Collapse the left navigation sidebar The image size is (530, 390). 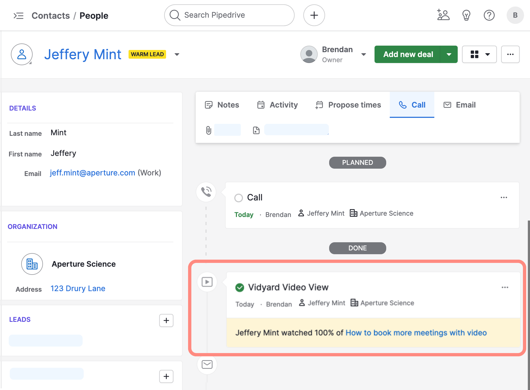18,16
